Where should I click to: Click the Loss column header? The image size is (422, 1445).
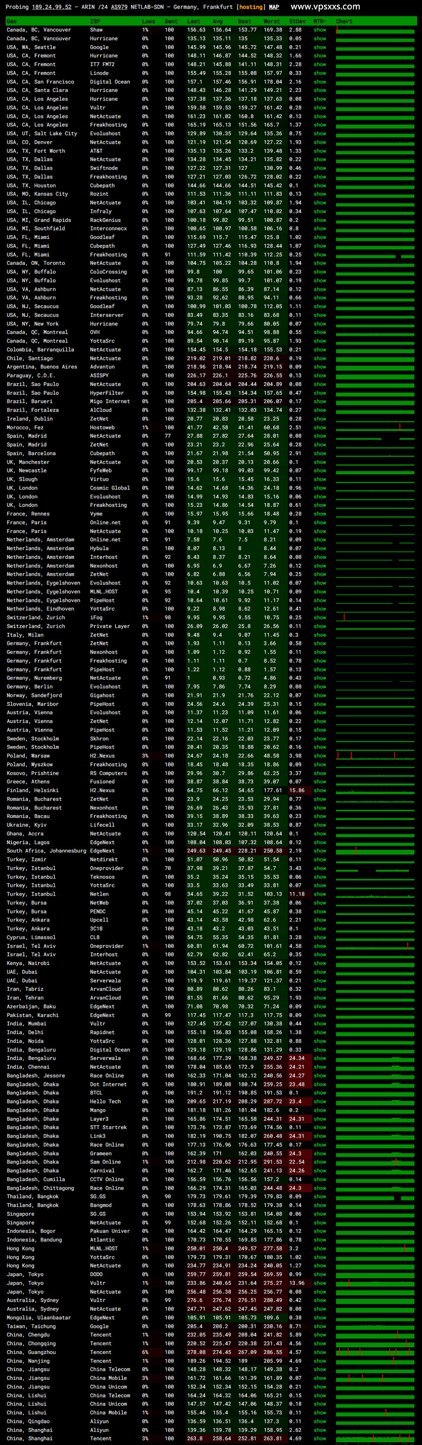148,21
